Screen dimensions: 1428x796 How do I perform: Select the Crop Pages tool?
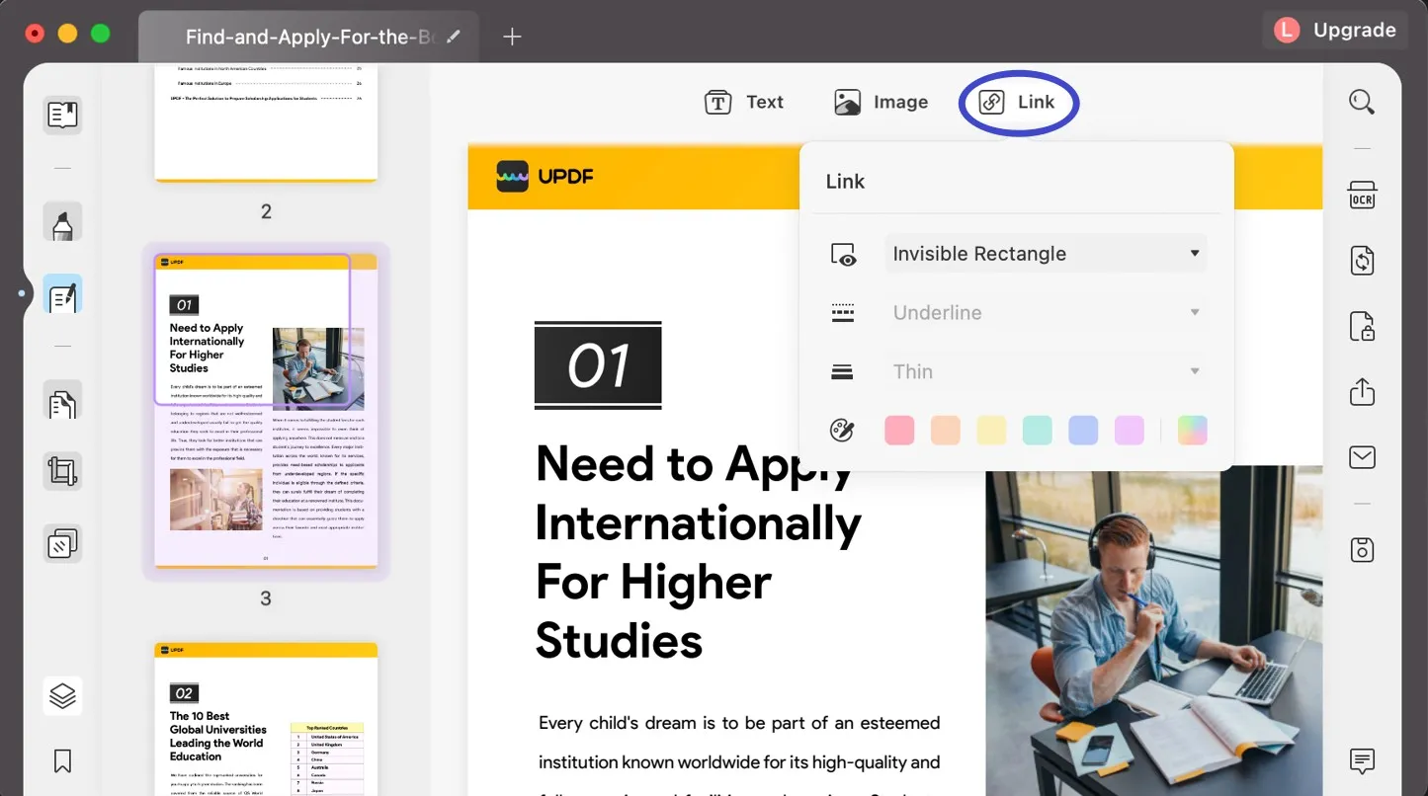point(62,471)
